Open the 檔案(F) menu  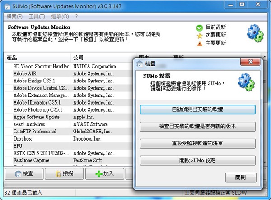click(14, 17)
